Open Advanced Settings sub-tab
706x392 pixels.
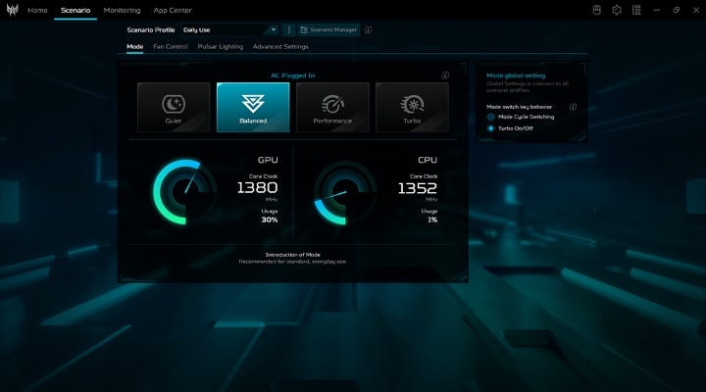280,46
